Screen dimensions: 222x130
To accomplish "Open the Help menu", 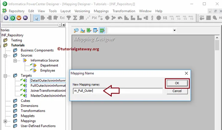I will tap(159, 11).
